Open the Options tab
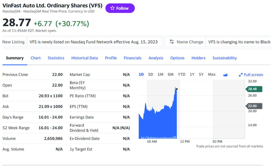 (x=177, y=58)
